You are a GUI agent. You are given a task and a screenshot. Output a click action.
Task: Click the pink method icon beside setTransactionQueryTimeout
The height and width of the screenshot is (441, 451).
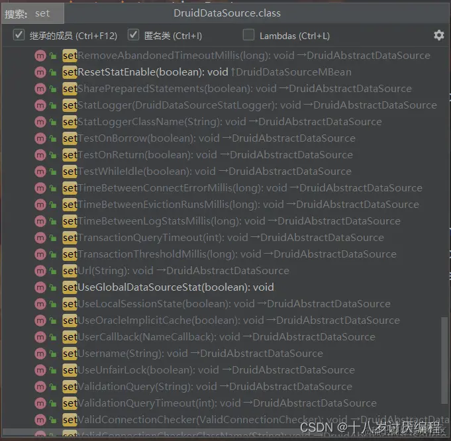[x=40, y=238]
